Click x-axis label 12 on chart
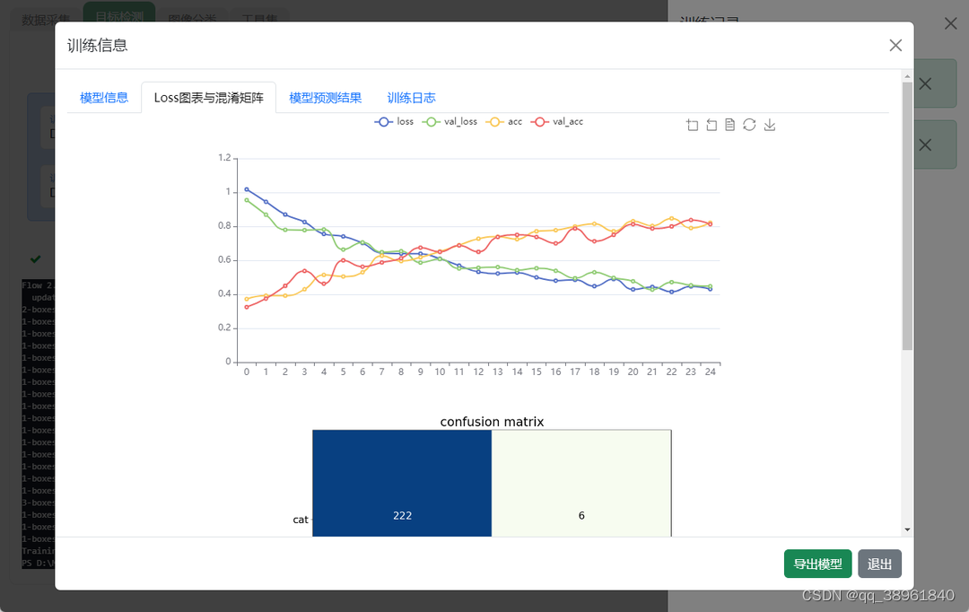 (478, 372)
